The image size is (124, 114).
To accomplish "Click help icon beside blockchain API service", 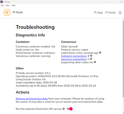I will 64,109.
